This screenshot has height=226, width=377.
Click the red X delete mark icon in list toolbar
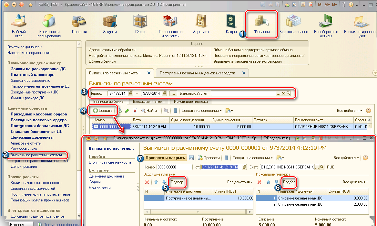pos(135,111)
